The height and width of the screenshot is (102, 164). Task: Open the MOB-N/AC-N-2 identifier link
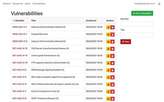pos(20,41)
